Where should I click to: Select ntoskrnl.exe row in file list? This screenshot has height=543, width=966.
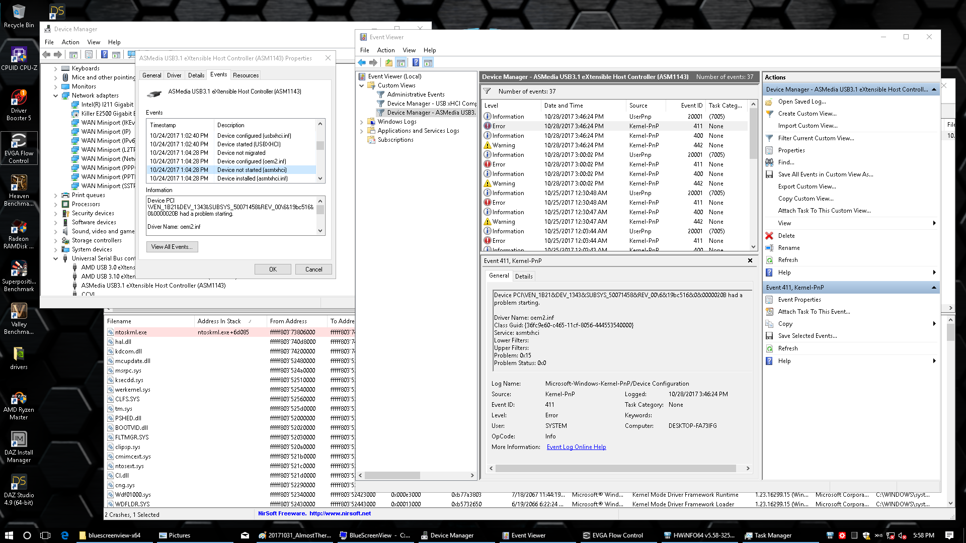point(131,332)
